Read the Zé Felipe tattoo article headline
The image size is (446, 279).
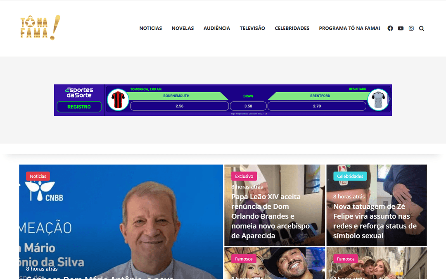click(x=375, y=221)
